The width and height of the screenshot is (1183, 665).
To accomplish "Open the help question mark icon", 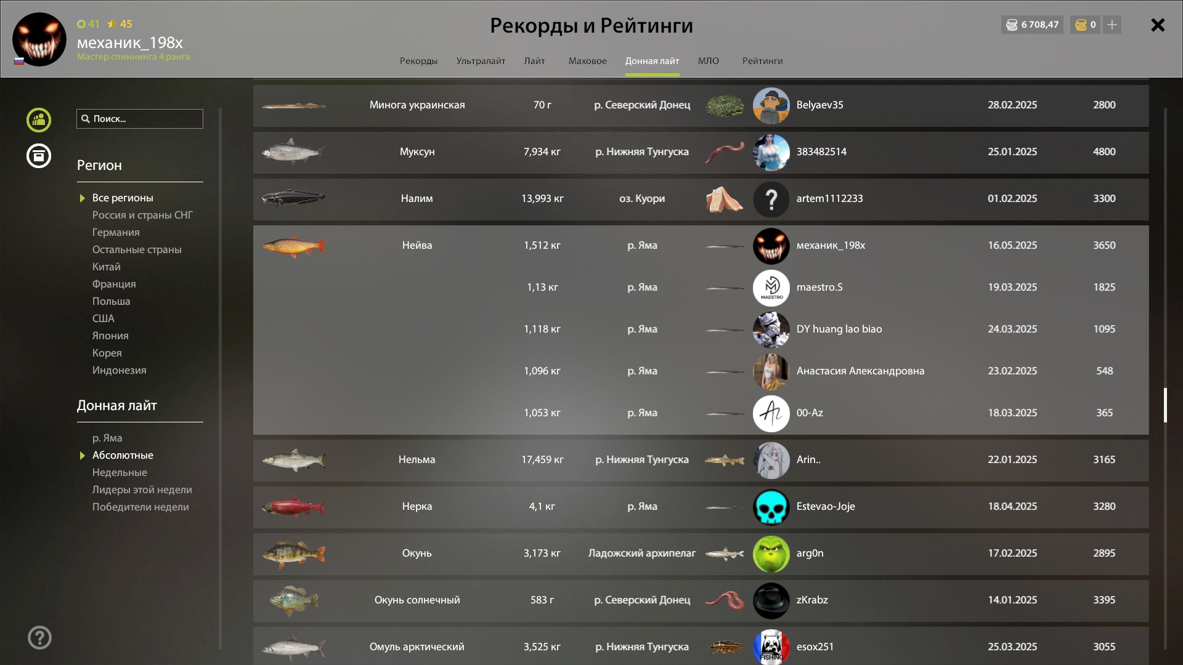I will 39,638.
